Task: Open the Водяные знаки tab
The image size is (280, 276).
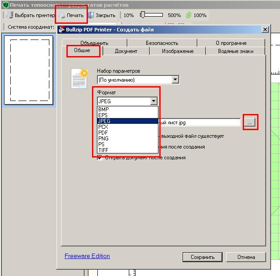Action: 235,51
